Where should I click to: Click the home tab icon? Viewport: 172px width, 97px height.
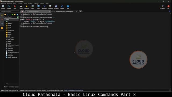22,11
